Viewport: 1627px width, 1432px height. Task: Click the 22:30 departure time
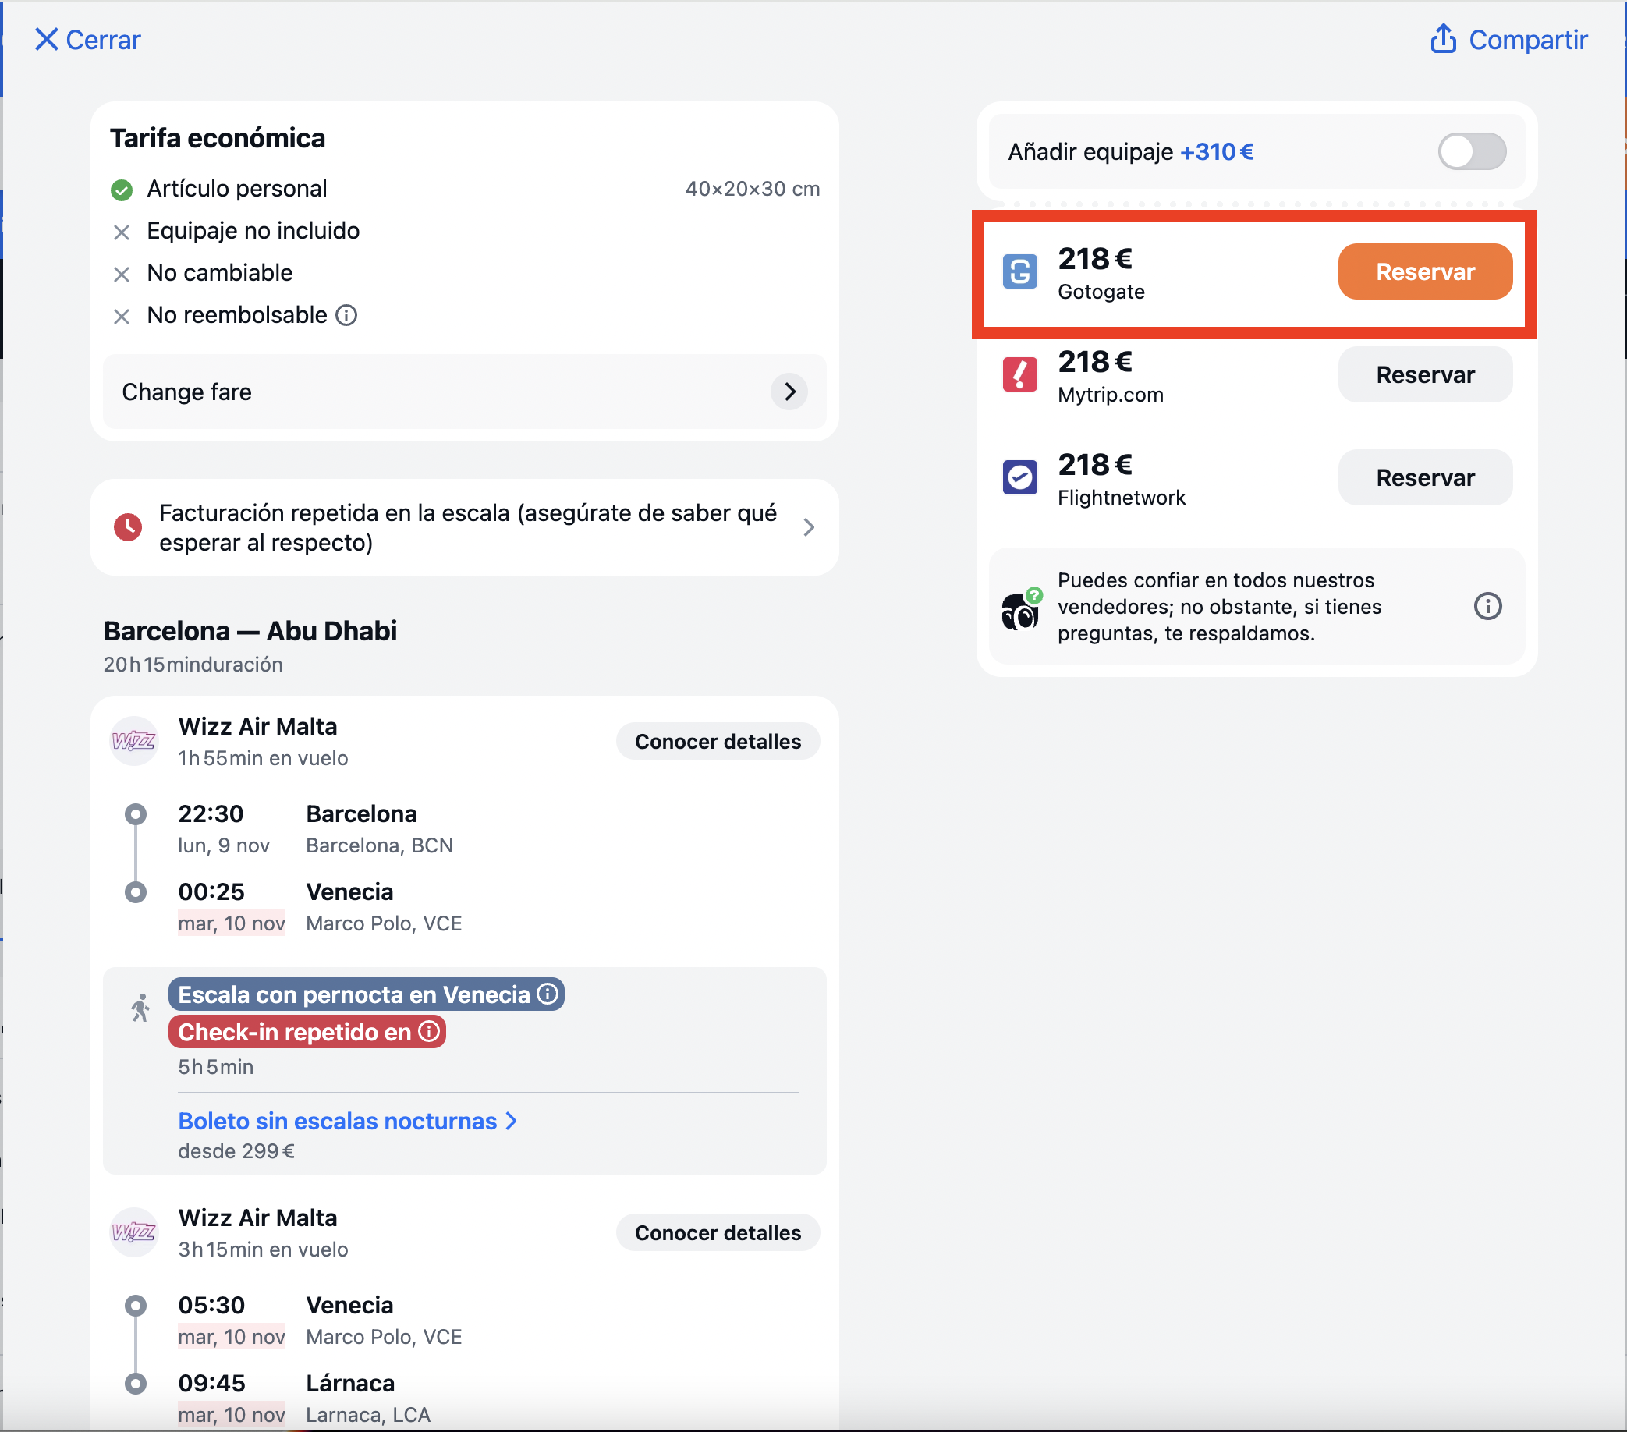(210, 813)
